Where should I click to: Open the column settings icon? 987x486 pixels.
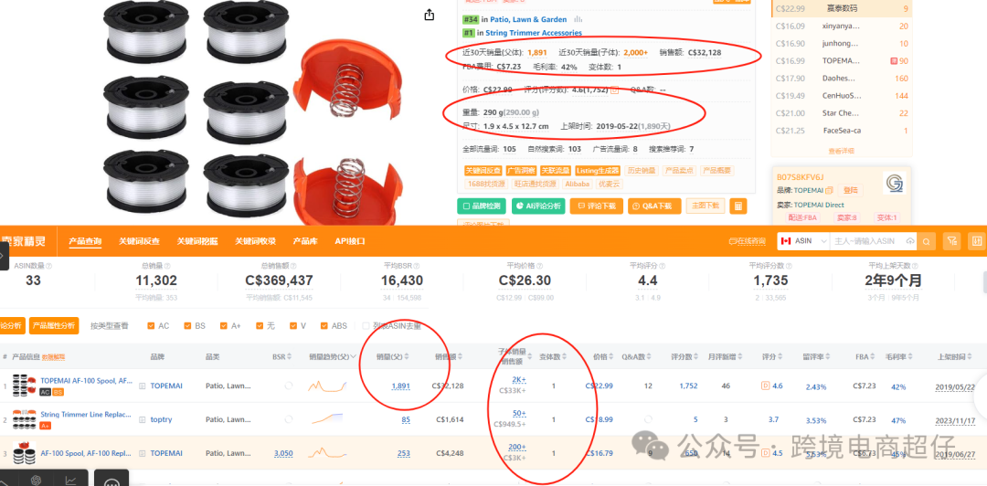[977, 241]
